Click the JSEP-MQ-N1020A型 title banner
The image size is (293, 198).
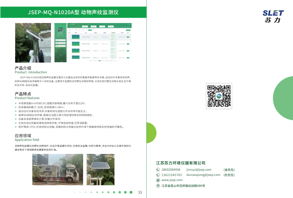(x=73, y=13)
